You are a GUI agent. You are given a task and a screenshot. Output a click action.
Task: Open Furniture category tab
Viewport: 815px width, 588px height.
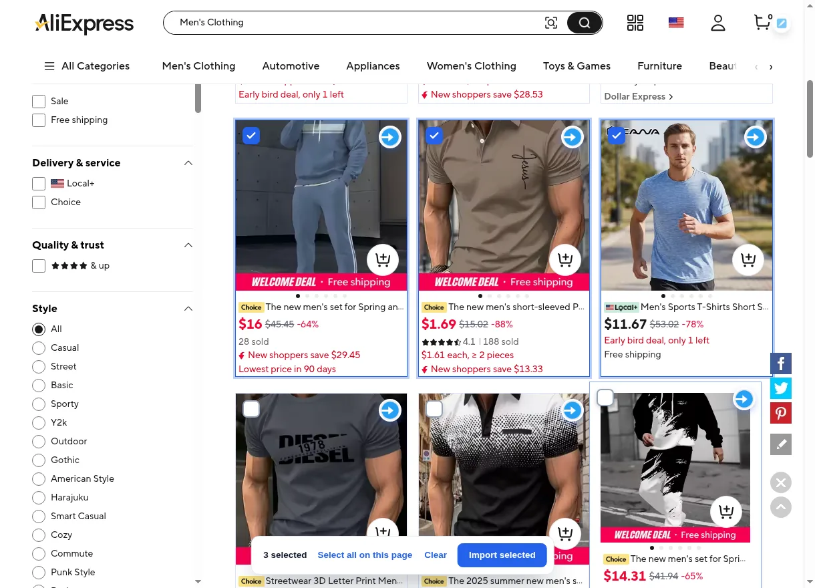659,66
